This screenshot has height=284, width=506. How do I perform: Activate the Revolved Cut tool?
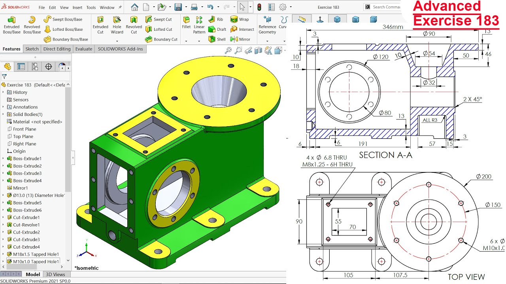pos(134,25)
